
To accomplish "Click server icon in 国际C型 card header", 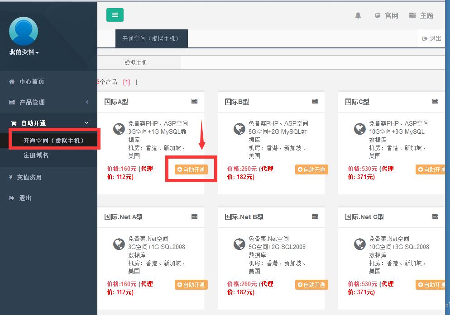I will pyautogui.click(x=435, y=101).
